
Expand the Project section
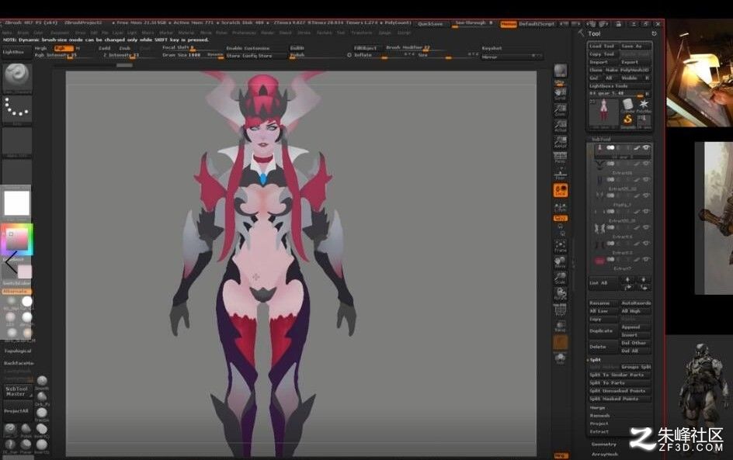pos(599,424)
